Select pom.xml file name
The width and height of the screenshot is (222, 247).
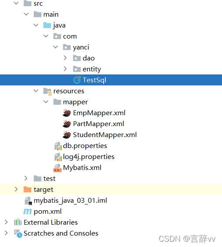(48, 212)
